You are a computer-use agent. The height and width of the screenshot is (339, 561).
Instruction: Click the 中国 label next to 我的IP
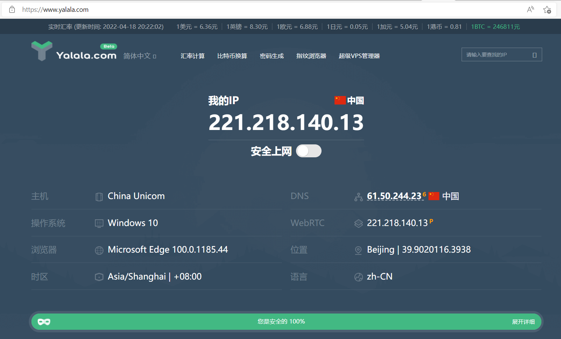(356, 100)
